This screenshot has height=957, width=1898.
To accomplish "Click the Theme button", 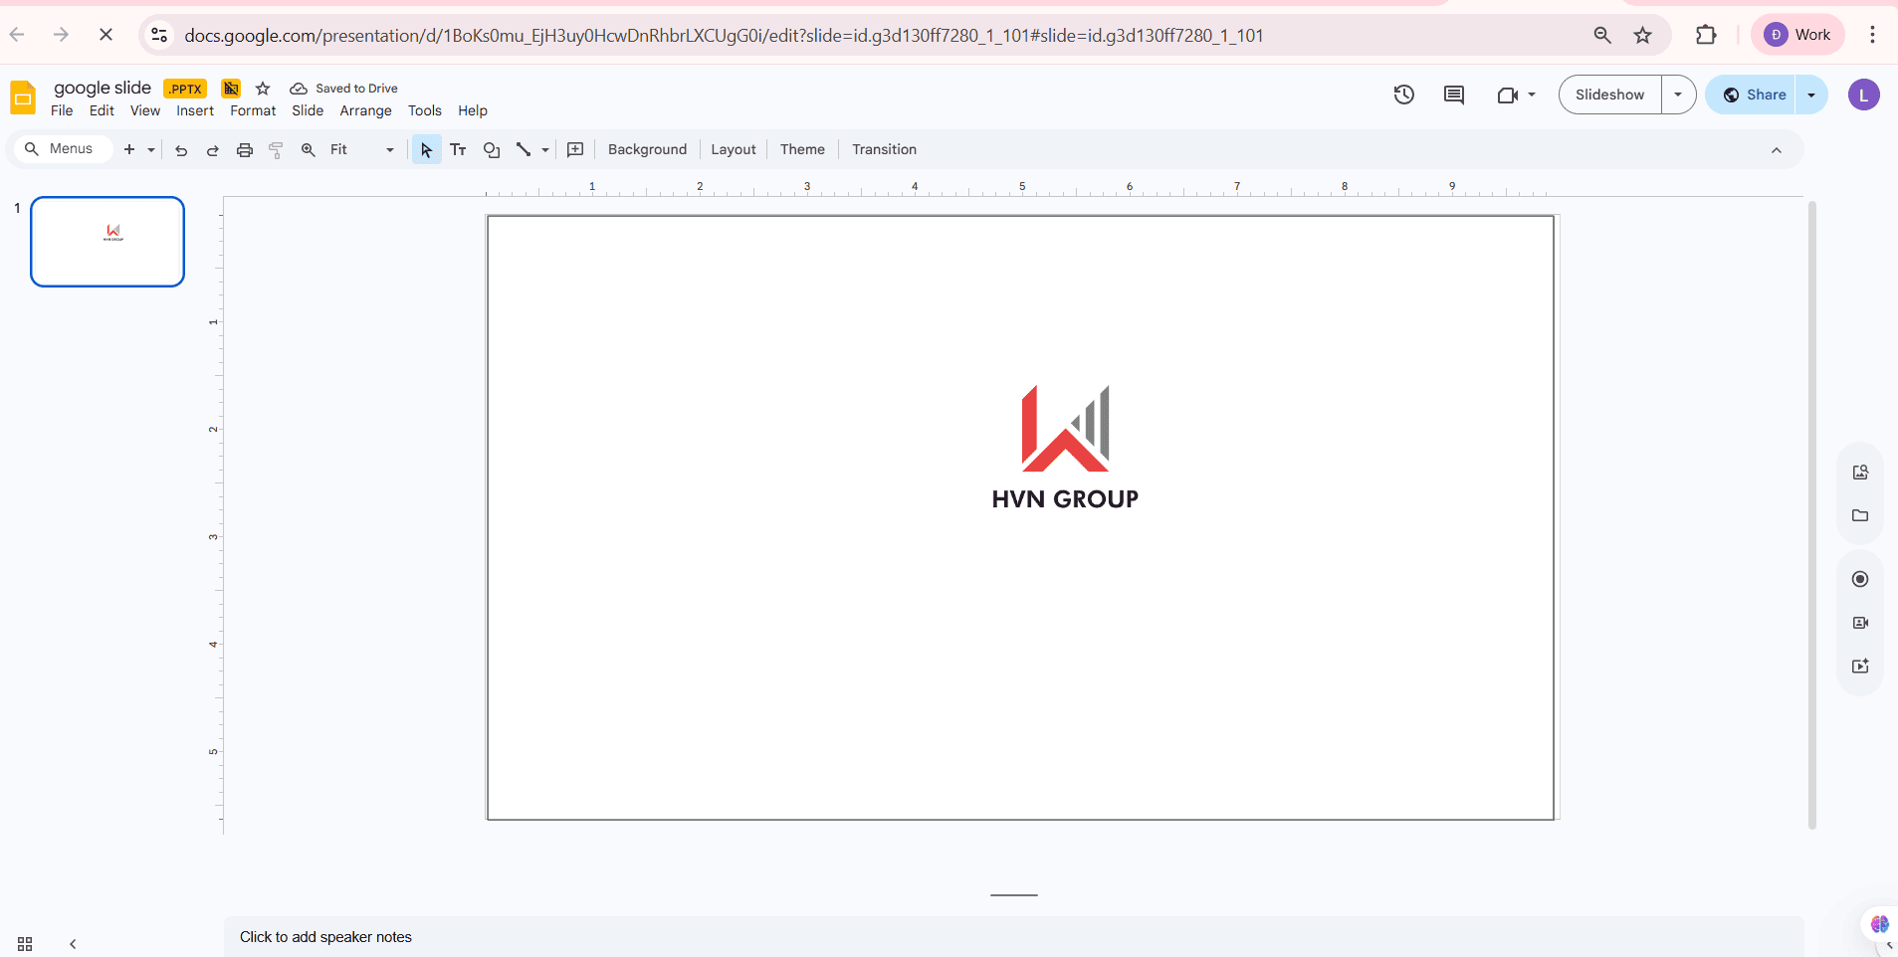I will pyautogui.click(x=802, y=150).
